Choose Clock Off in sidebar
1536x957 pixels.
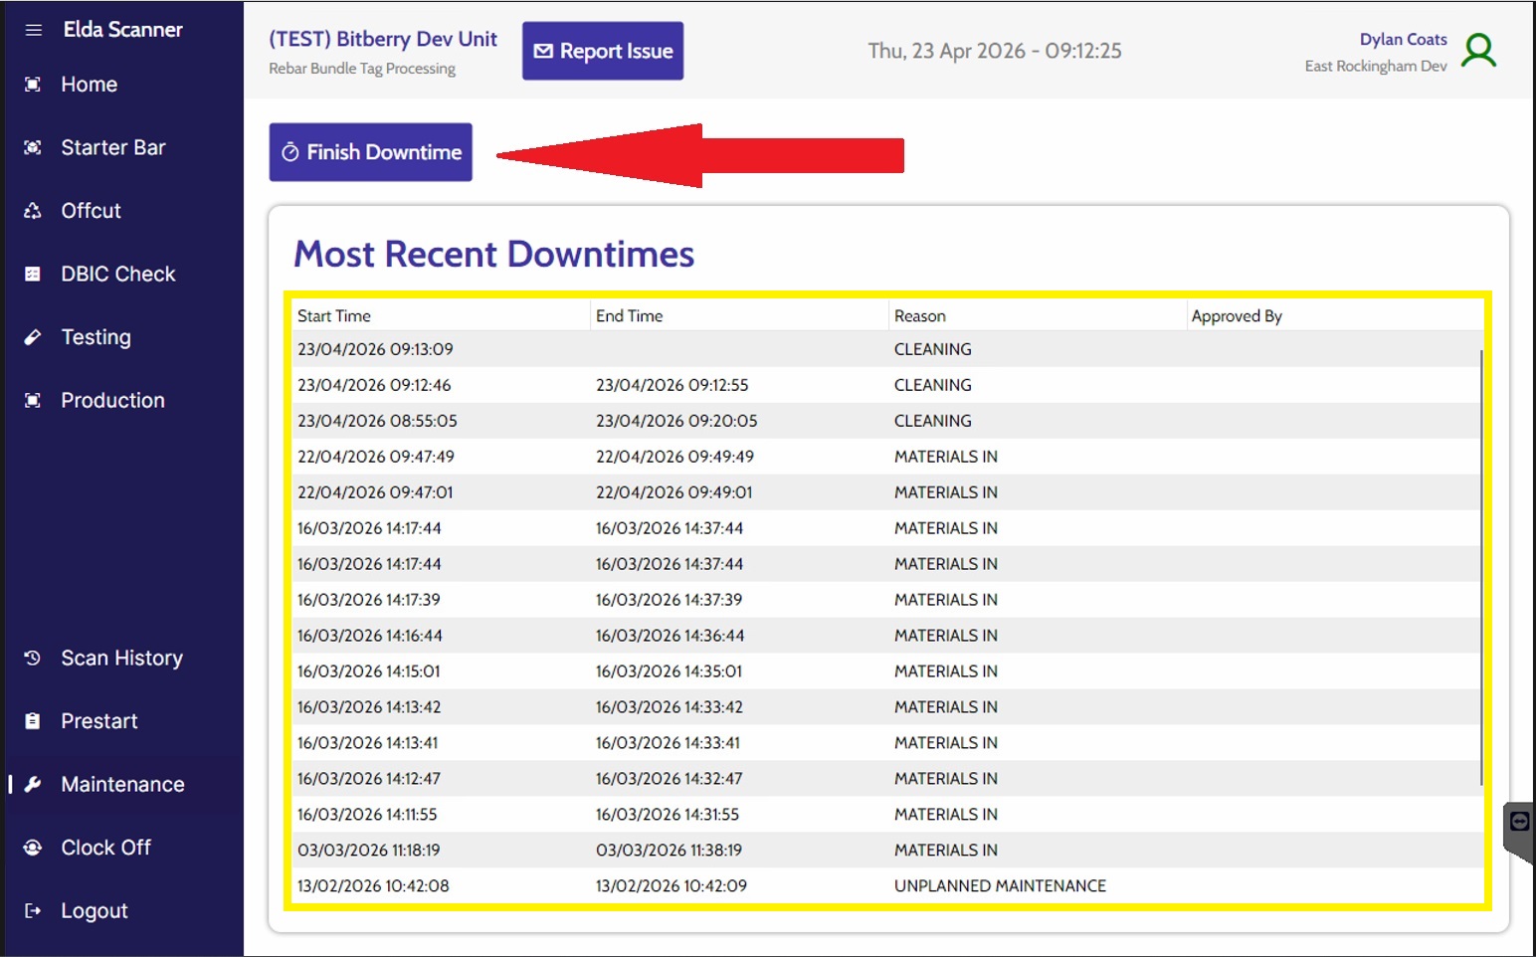coord(106,848)
